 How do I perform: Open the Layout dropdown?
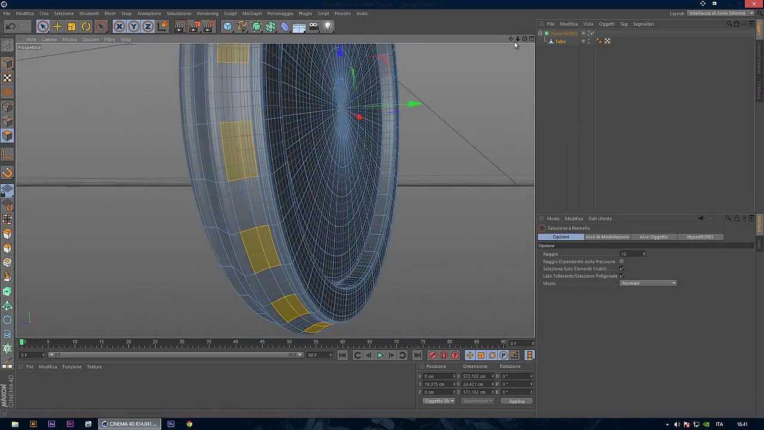click(720, 13)
